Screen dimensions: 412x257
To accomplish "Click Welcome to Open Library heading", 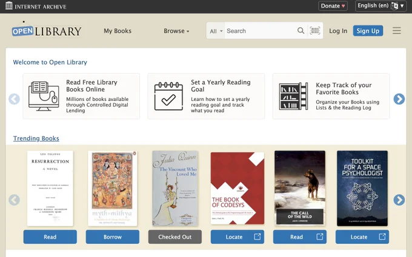I will 50,62.
